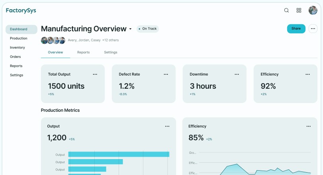Open Inventory in the sidebar
323x175 pixels.
(x=18, y=48)
